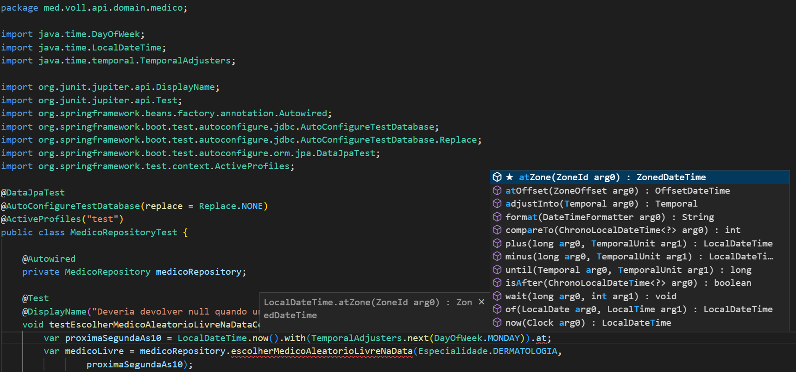
Task: Click the underlined 'at' token in code
Action: pyautogui.click(x=541, y=338)
